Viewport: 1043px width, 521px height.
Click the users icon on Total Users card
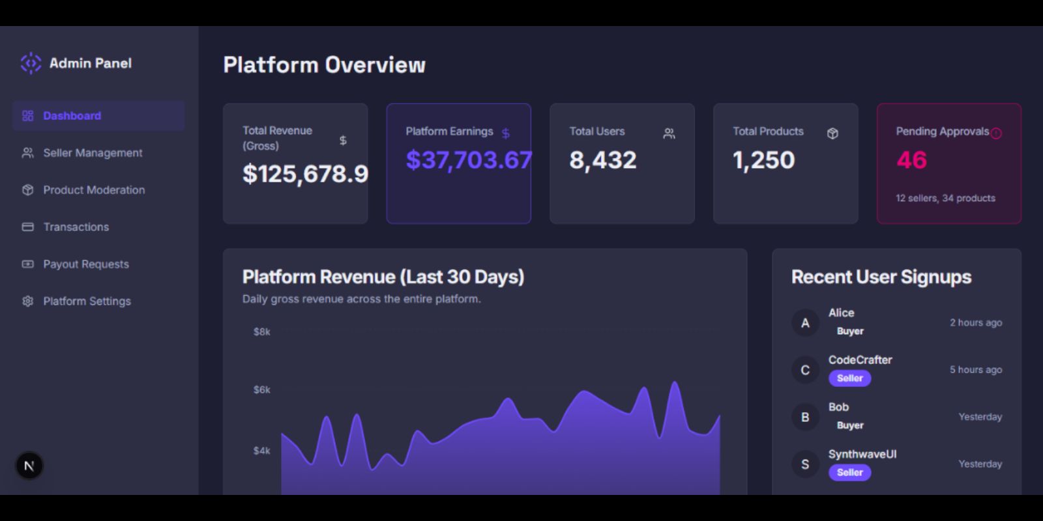[669, 134]
